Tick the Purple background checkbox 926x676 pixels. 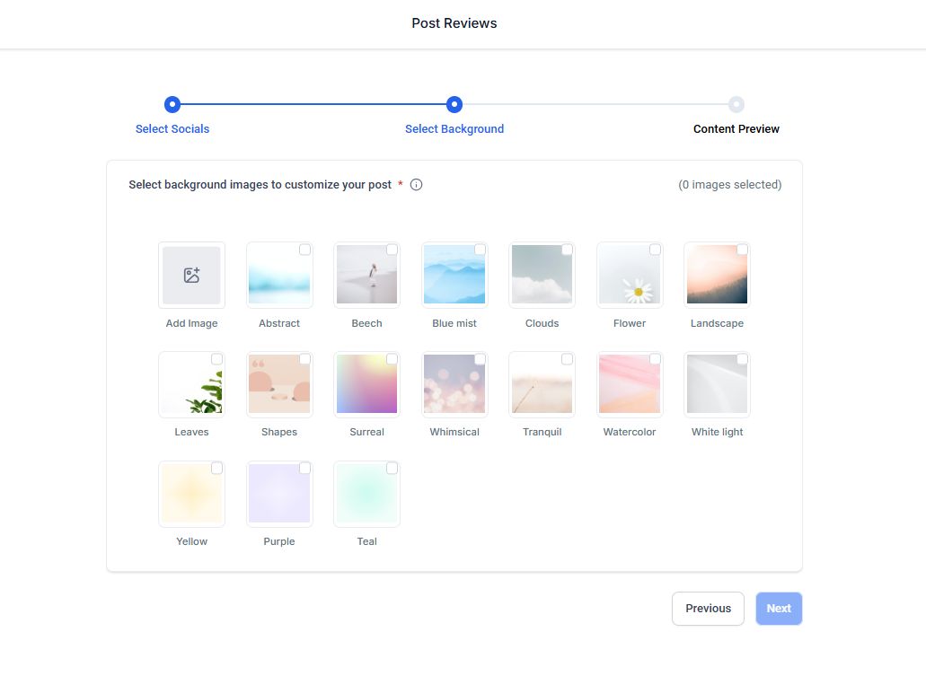point(304,469)
